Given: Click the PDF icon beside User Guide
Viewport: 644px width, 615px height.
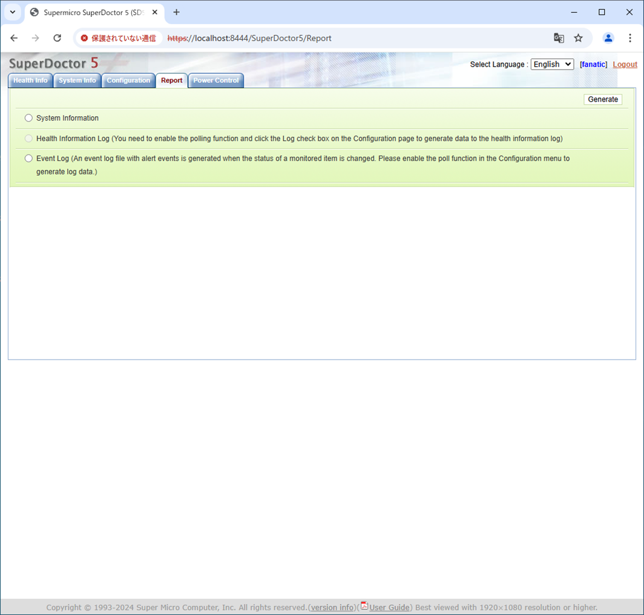Looking at the screenshot, I should [x=364, y=605].
